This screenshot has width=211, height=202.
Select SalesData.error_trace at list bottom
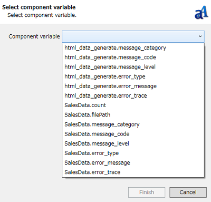tap(133, 172)
